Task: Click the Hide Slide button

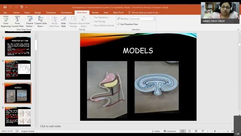Action: tap(64, 22)
